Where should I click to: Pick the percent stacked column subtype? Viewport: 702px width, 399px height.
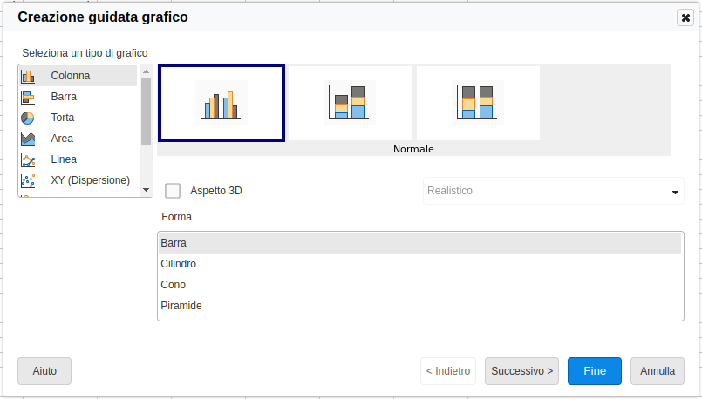click(478, 103)
